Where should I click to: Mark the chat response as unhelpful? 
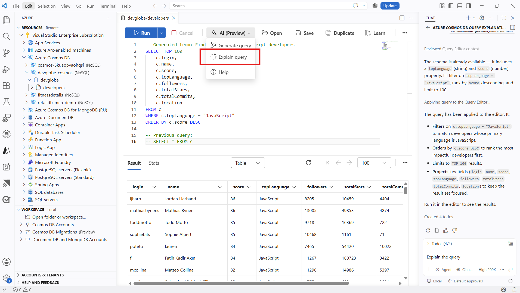454,230
